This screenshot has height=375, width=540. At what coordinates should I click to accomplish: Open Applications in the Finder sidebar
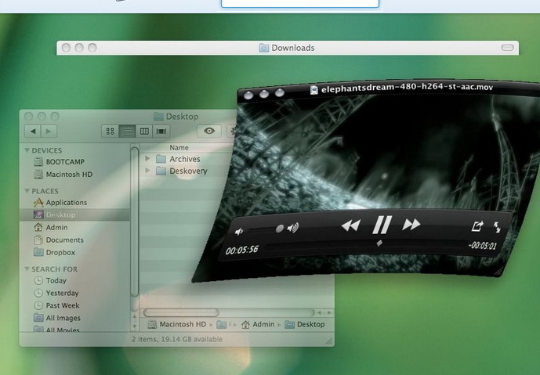point(66,203)
